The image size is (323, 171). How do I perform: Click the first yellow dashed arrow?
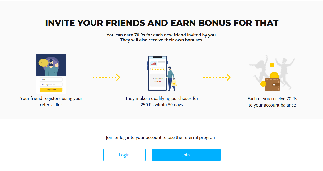click(x=106, y=77)
